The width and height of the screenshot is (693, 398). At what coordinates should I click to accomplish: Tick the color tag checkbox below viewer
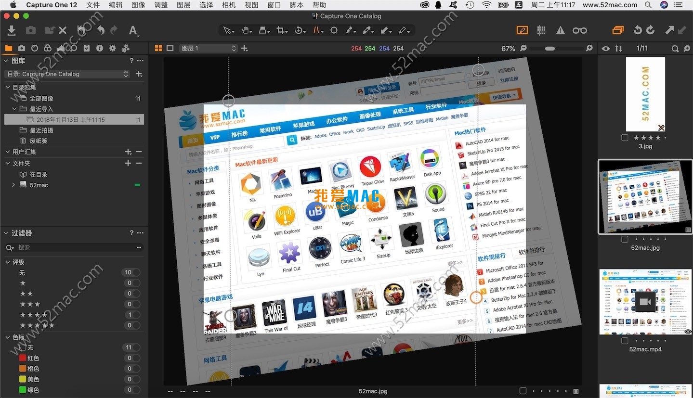523,391
